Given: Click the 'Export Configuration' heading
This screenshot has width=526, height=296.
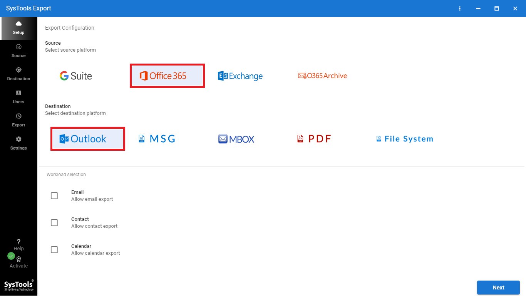Looking at the screenshot, I should [70, 28].
